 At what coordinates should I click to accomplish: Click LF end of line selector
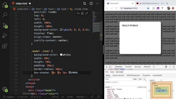point(63,97)
